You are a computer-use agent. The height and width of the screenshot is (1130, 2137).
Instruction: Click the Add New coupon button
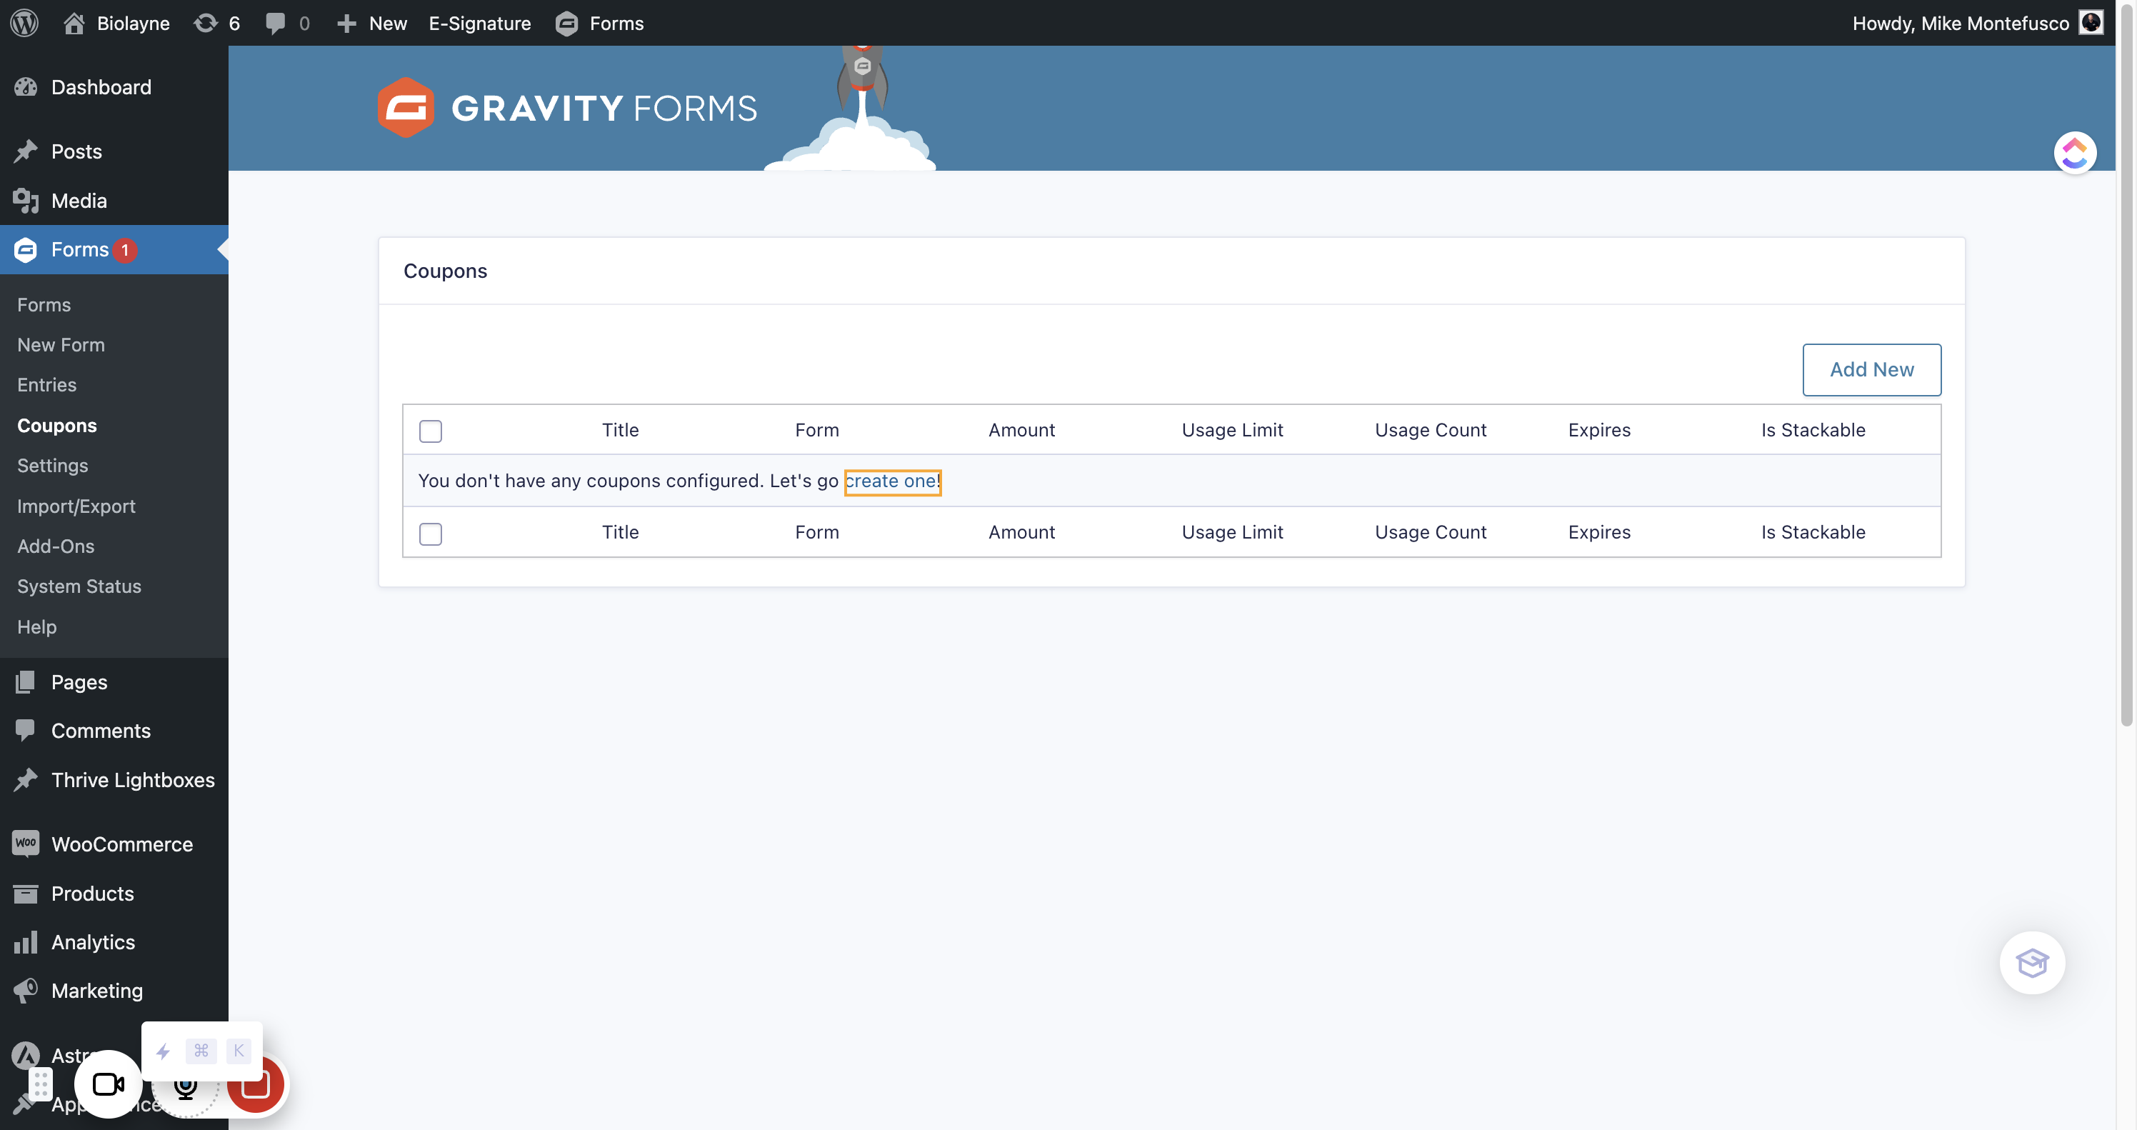pyautogui.click(x=1871, y=369)
